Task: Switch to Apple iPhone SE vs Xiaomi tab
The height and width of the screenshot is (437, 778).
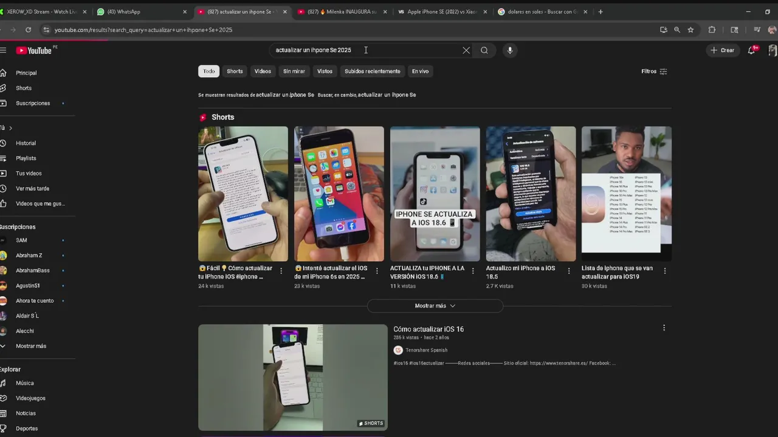Action: 442,12
